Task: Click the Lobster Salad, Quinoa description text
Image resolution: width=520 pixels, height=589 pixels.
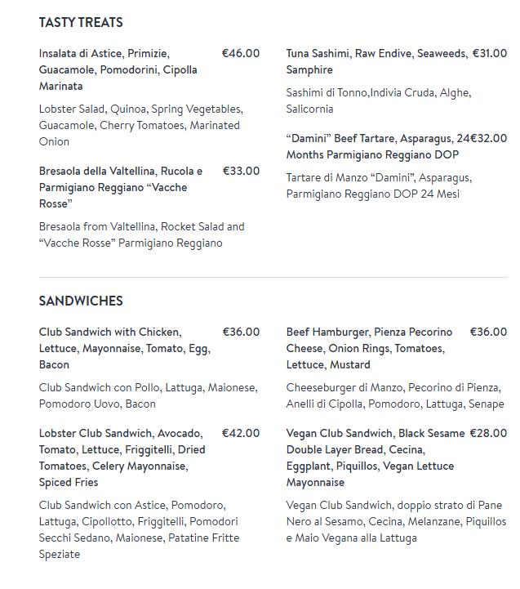Action: point(140,125)
